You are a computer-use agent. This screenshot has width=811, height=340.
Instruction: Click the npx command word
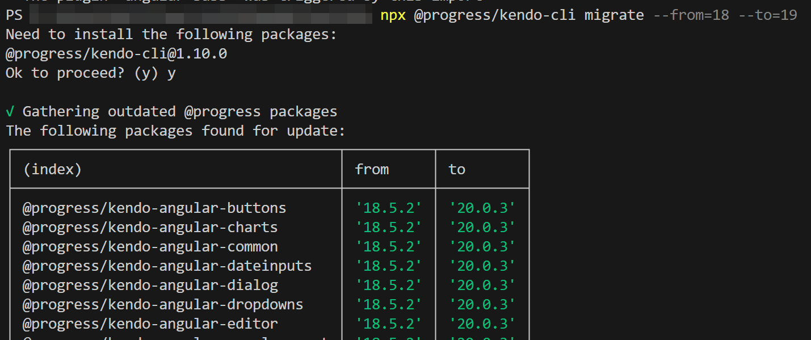click(x=393, y=15)
